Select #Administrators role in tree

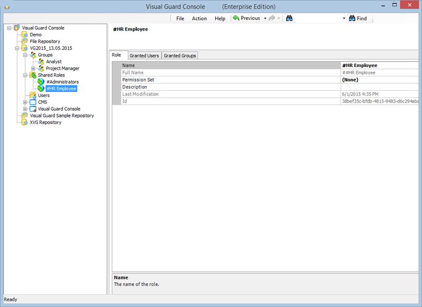(x=62, y=82)
